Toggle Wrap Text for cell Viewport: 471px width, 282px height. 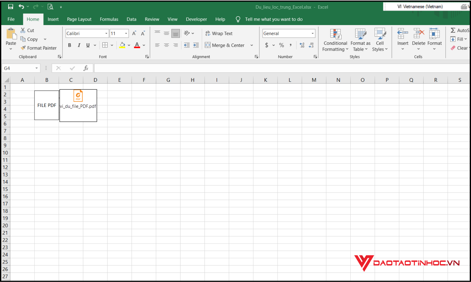click(x=219, y=34)
